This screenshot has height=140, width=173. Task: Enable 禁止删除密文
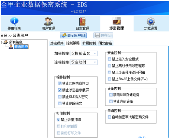(x=60, y=103)
